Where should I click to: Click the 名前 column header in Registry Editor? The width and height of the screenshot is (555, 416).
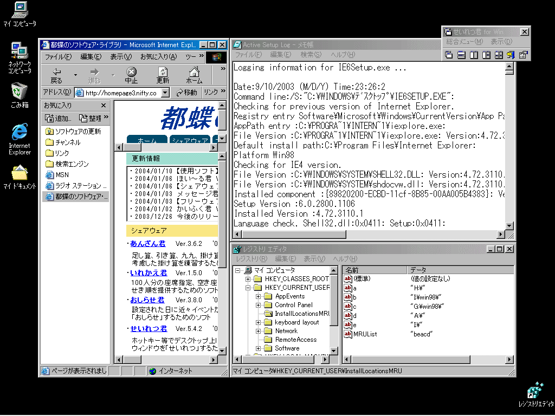(375, 270)
